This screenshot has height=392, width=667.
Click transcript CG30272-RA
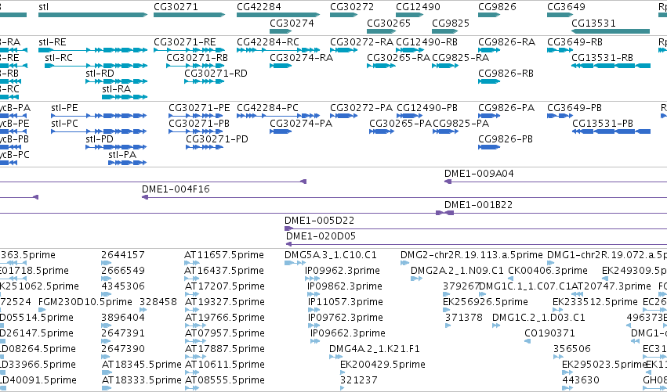(344, 50)
